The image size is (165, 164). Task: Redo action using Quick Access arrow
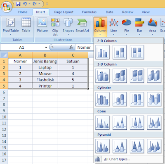[35, 4]
